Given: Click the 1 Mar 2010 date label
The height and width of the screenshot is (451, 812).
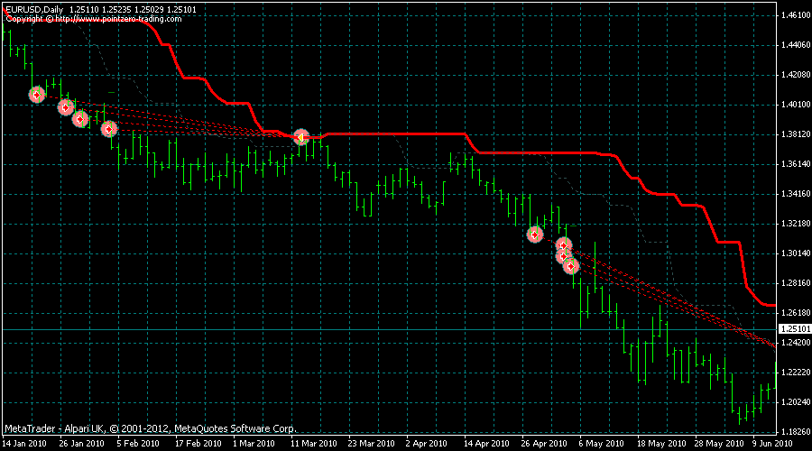Looking at the screenshot, I should tap(254, 444).
